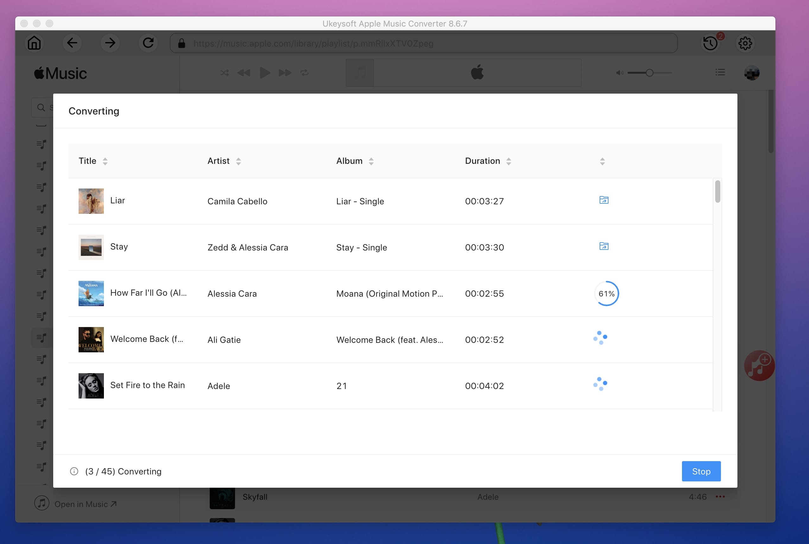Image resolution: width=809 pixels, height=544 pixels.
Task: Click the repeat playback icon
Action: tap(304, 72)
